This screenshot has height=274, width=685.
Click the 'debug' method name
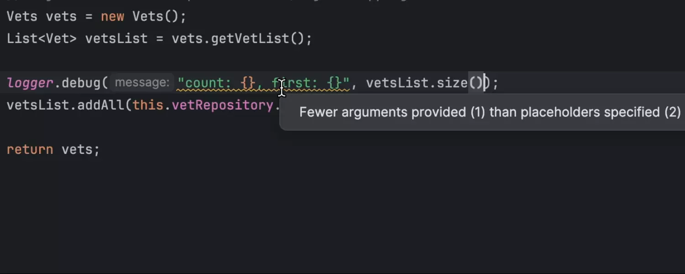(81, 83)
